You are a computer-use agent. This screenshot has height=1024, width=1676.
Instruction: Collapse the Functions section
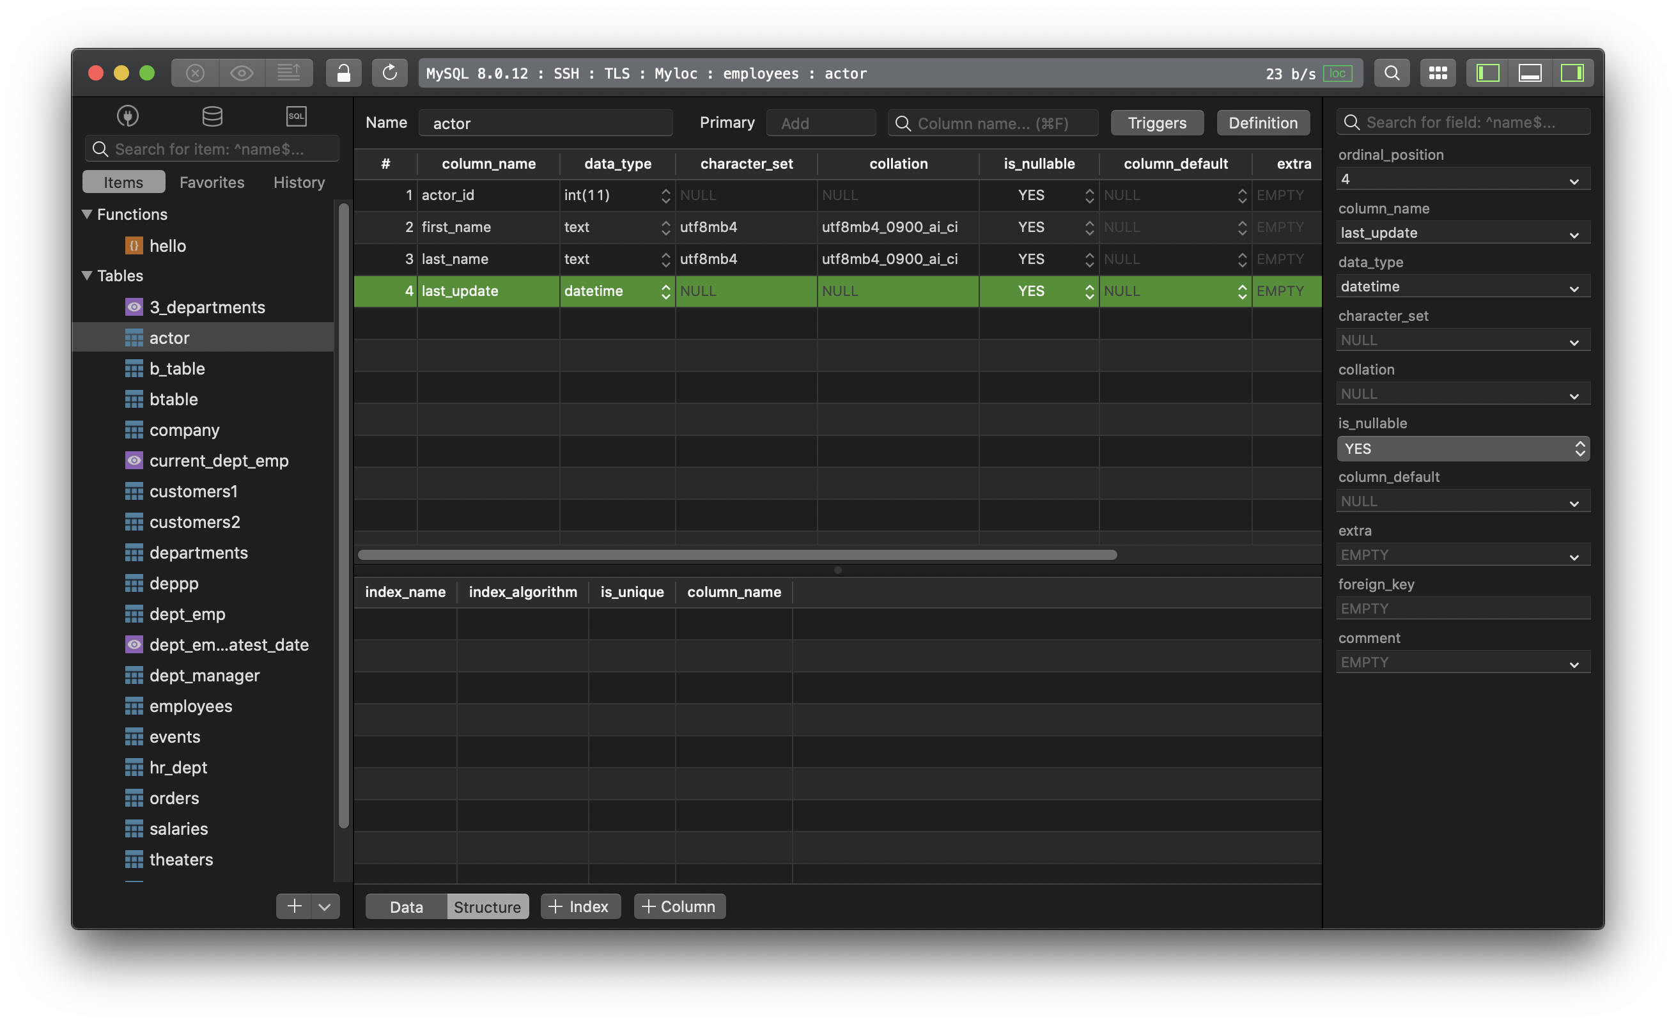point(87,213)
